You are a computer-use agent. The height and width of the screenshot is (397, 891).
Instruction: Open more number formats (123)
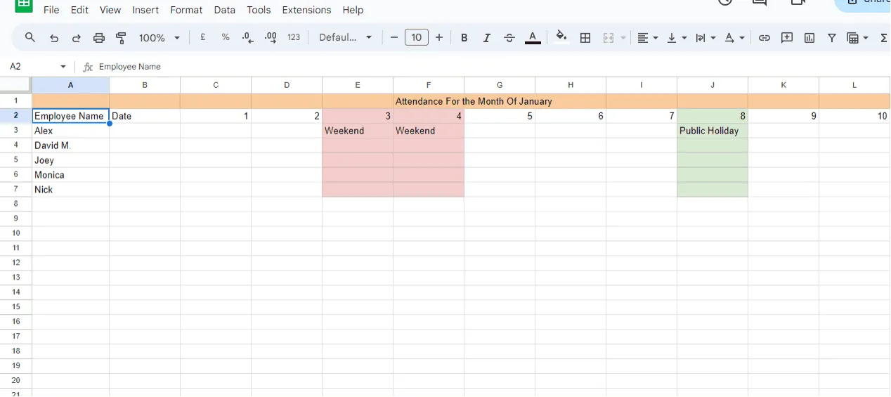click(294, 38)
